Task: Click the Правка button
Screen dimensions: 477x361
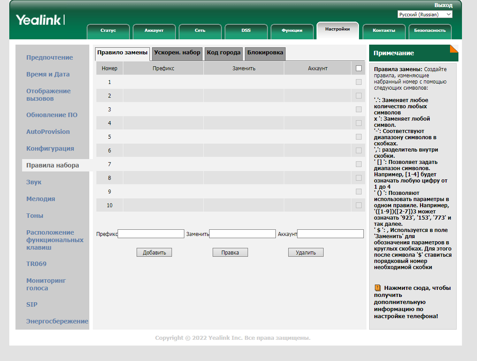Action: click(230, 252)
